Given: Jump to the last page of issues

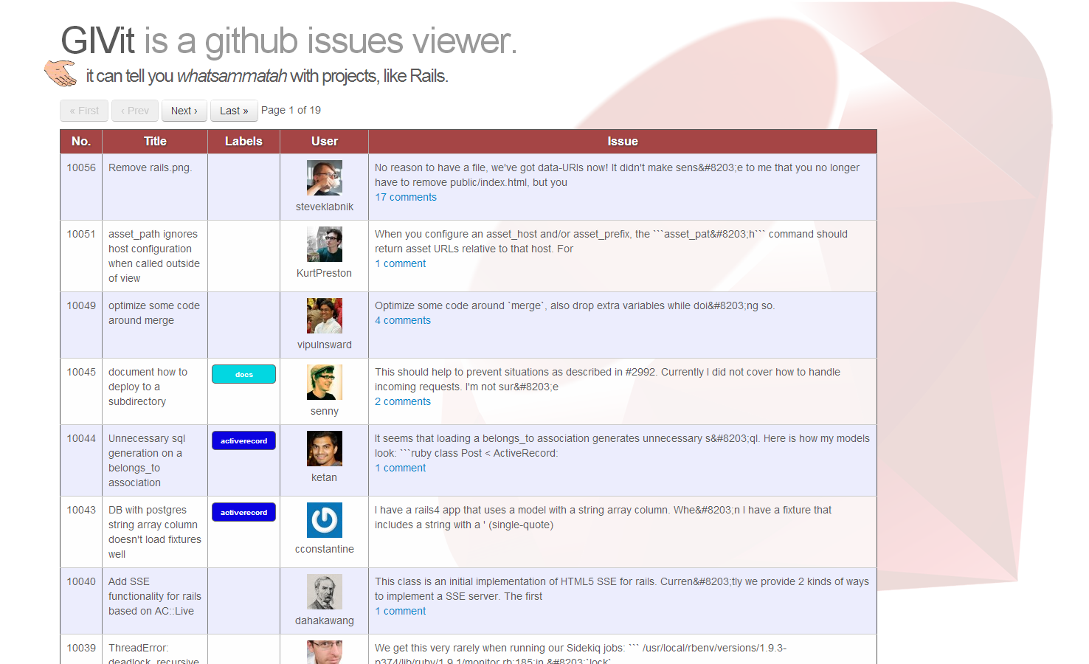Looking at the screenshot, I should [x=234, y=110].
